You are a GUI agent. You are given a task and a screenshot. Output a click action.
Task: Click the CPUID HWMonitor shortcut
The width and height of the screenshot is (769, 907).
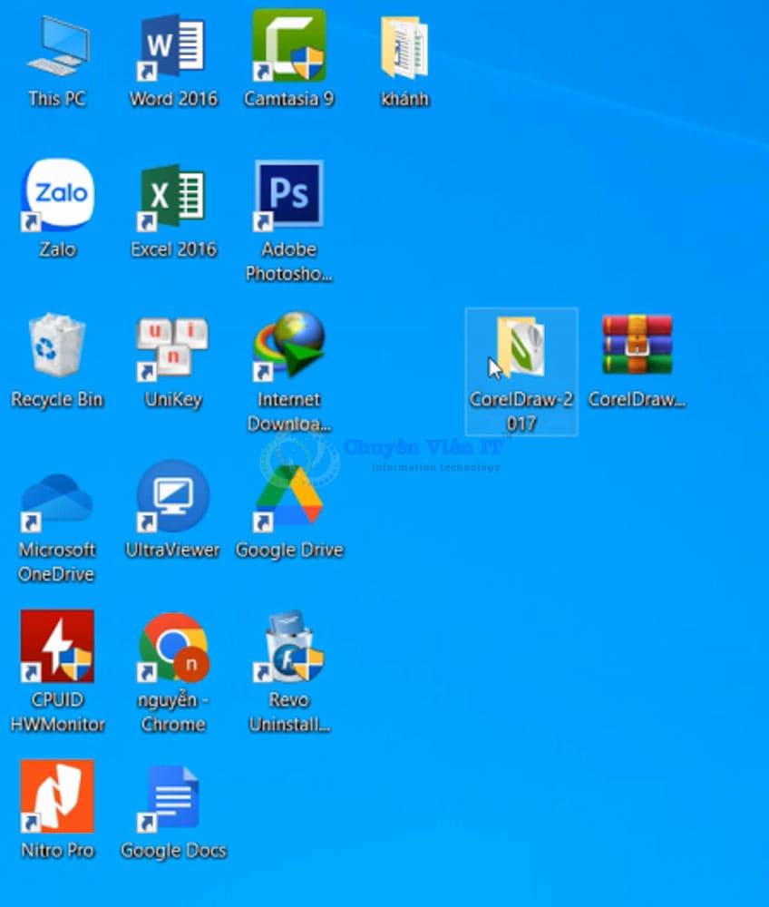point(57,648)
